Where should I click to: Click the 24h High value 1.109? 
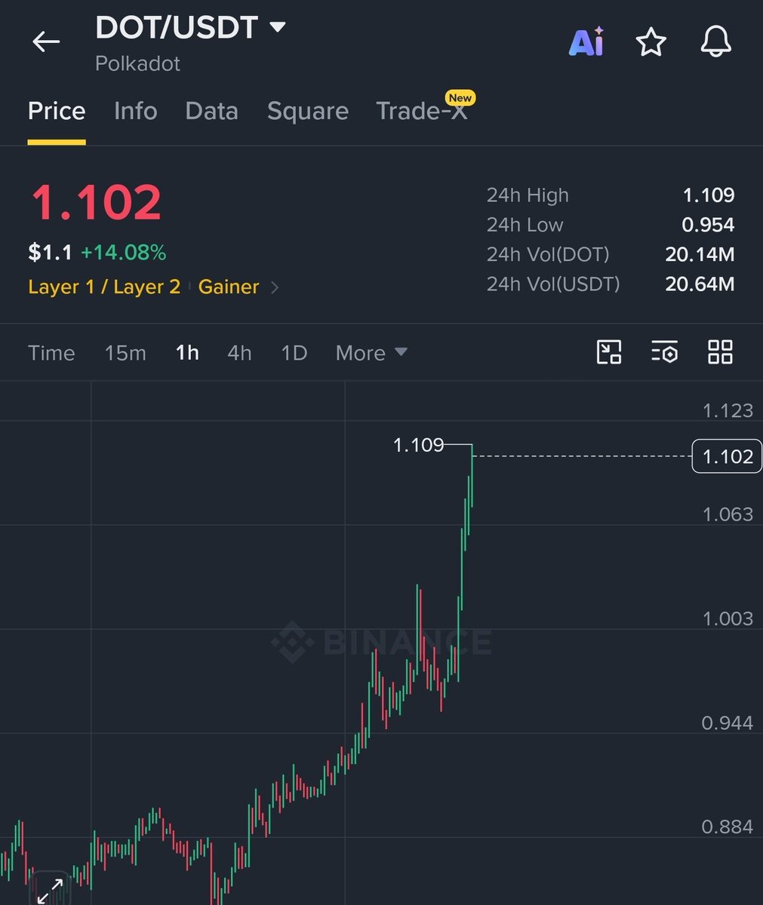pyautogui.click(x=709, y=195)
